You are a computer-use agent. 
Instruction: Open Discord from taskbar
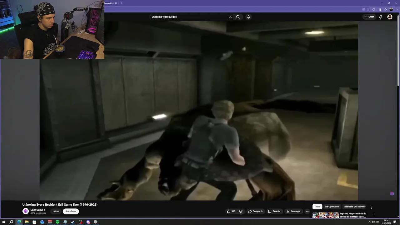click(x=88, y=222)
